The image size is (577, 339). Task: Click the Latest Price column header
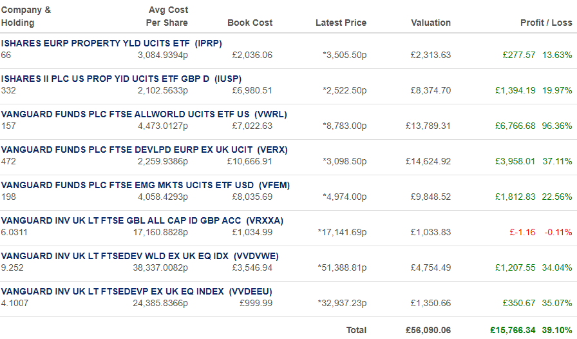click(x=341, y=23)
